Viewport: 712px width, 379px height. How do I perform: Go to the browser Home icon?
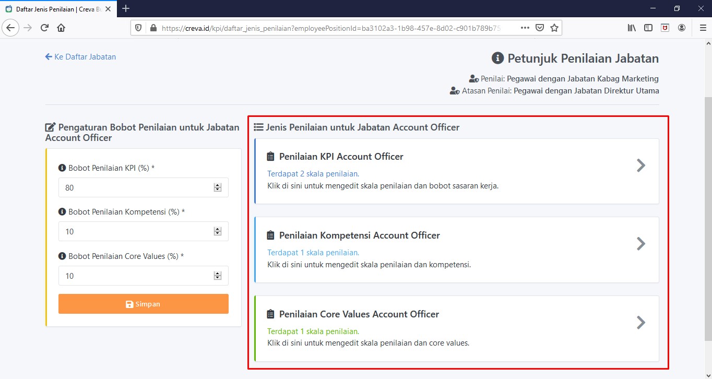(61, 28)
